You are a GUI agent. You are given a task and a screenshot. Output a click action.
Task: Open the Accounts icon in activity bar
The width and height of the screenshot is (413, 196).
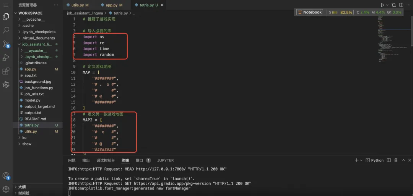point(6,176)
